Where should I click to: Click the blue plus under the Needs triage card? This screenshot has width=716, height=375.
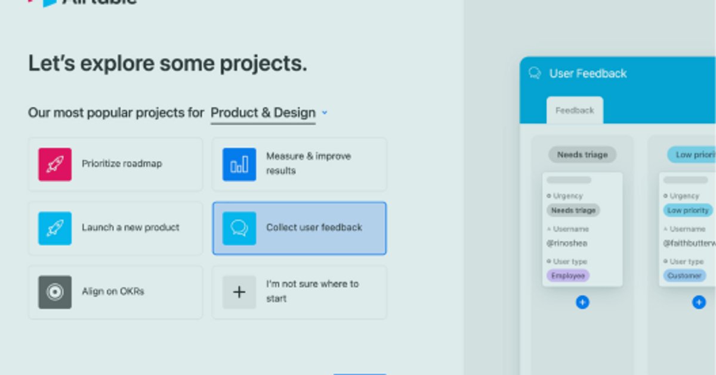pyautogui.click(x=582, y=302)
